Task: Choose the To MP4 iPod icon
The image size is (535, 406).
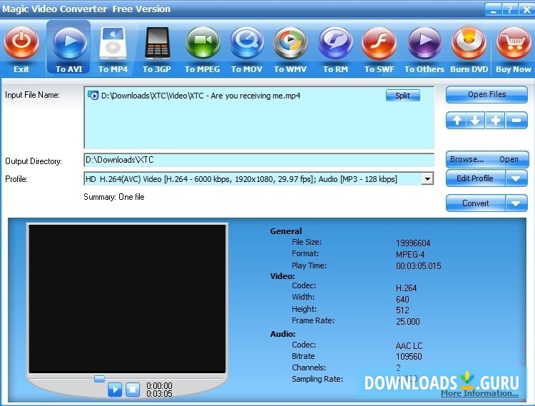Action: (x=113, y=44)
